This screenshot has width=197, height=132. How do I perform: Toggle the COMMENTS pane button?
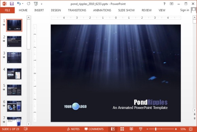tap(94, 129)
